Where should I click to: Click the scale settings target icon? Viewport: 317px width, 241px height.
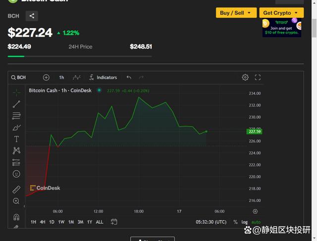click(x=255, y=211)
